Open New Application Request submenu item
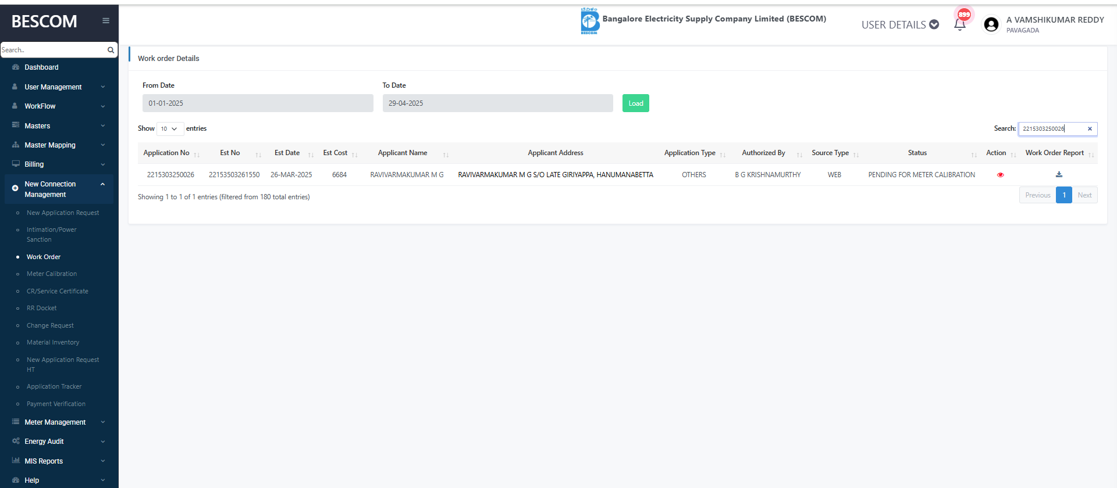1117x488 pixels. [x=63, y=213]
